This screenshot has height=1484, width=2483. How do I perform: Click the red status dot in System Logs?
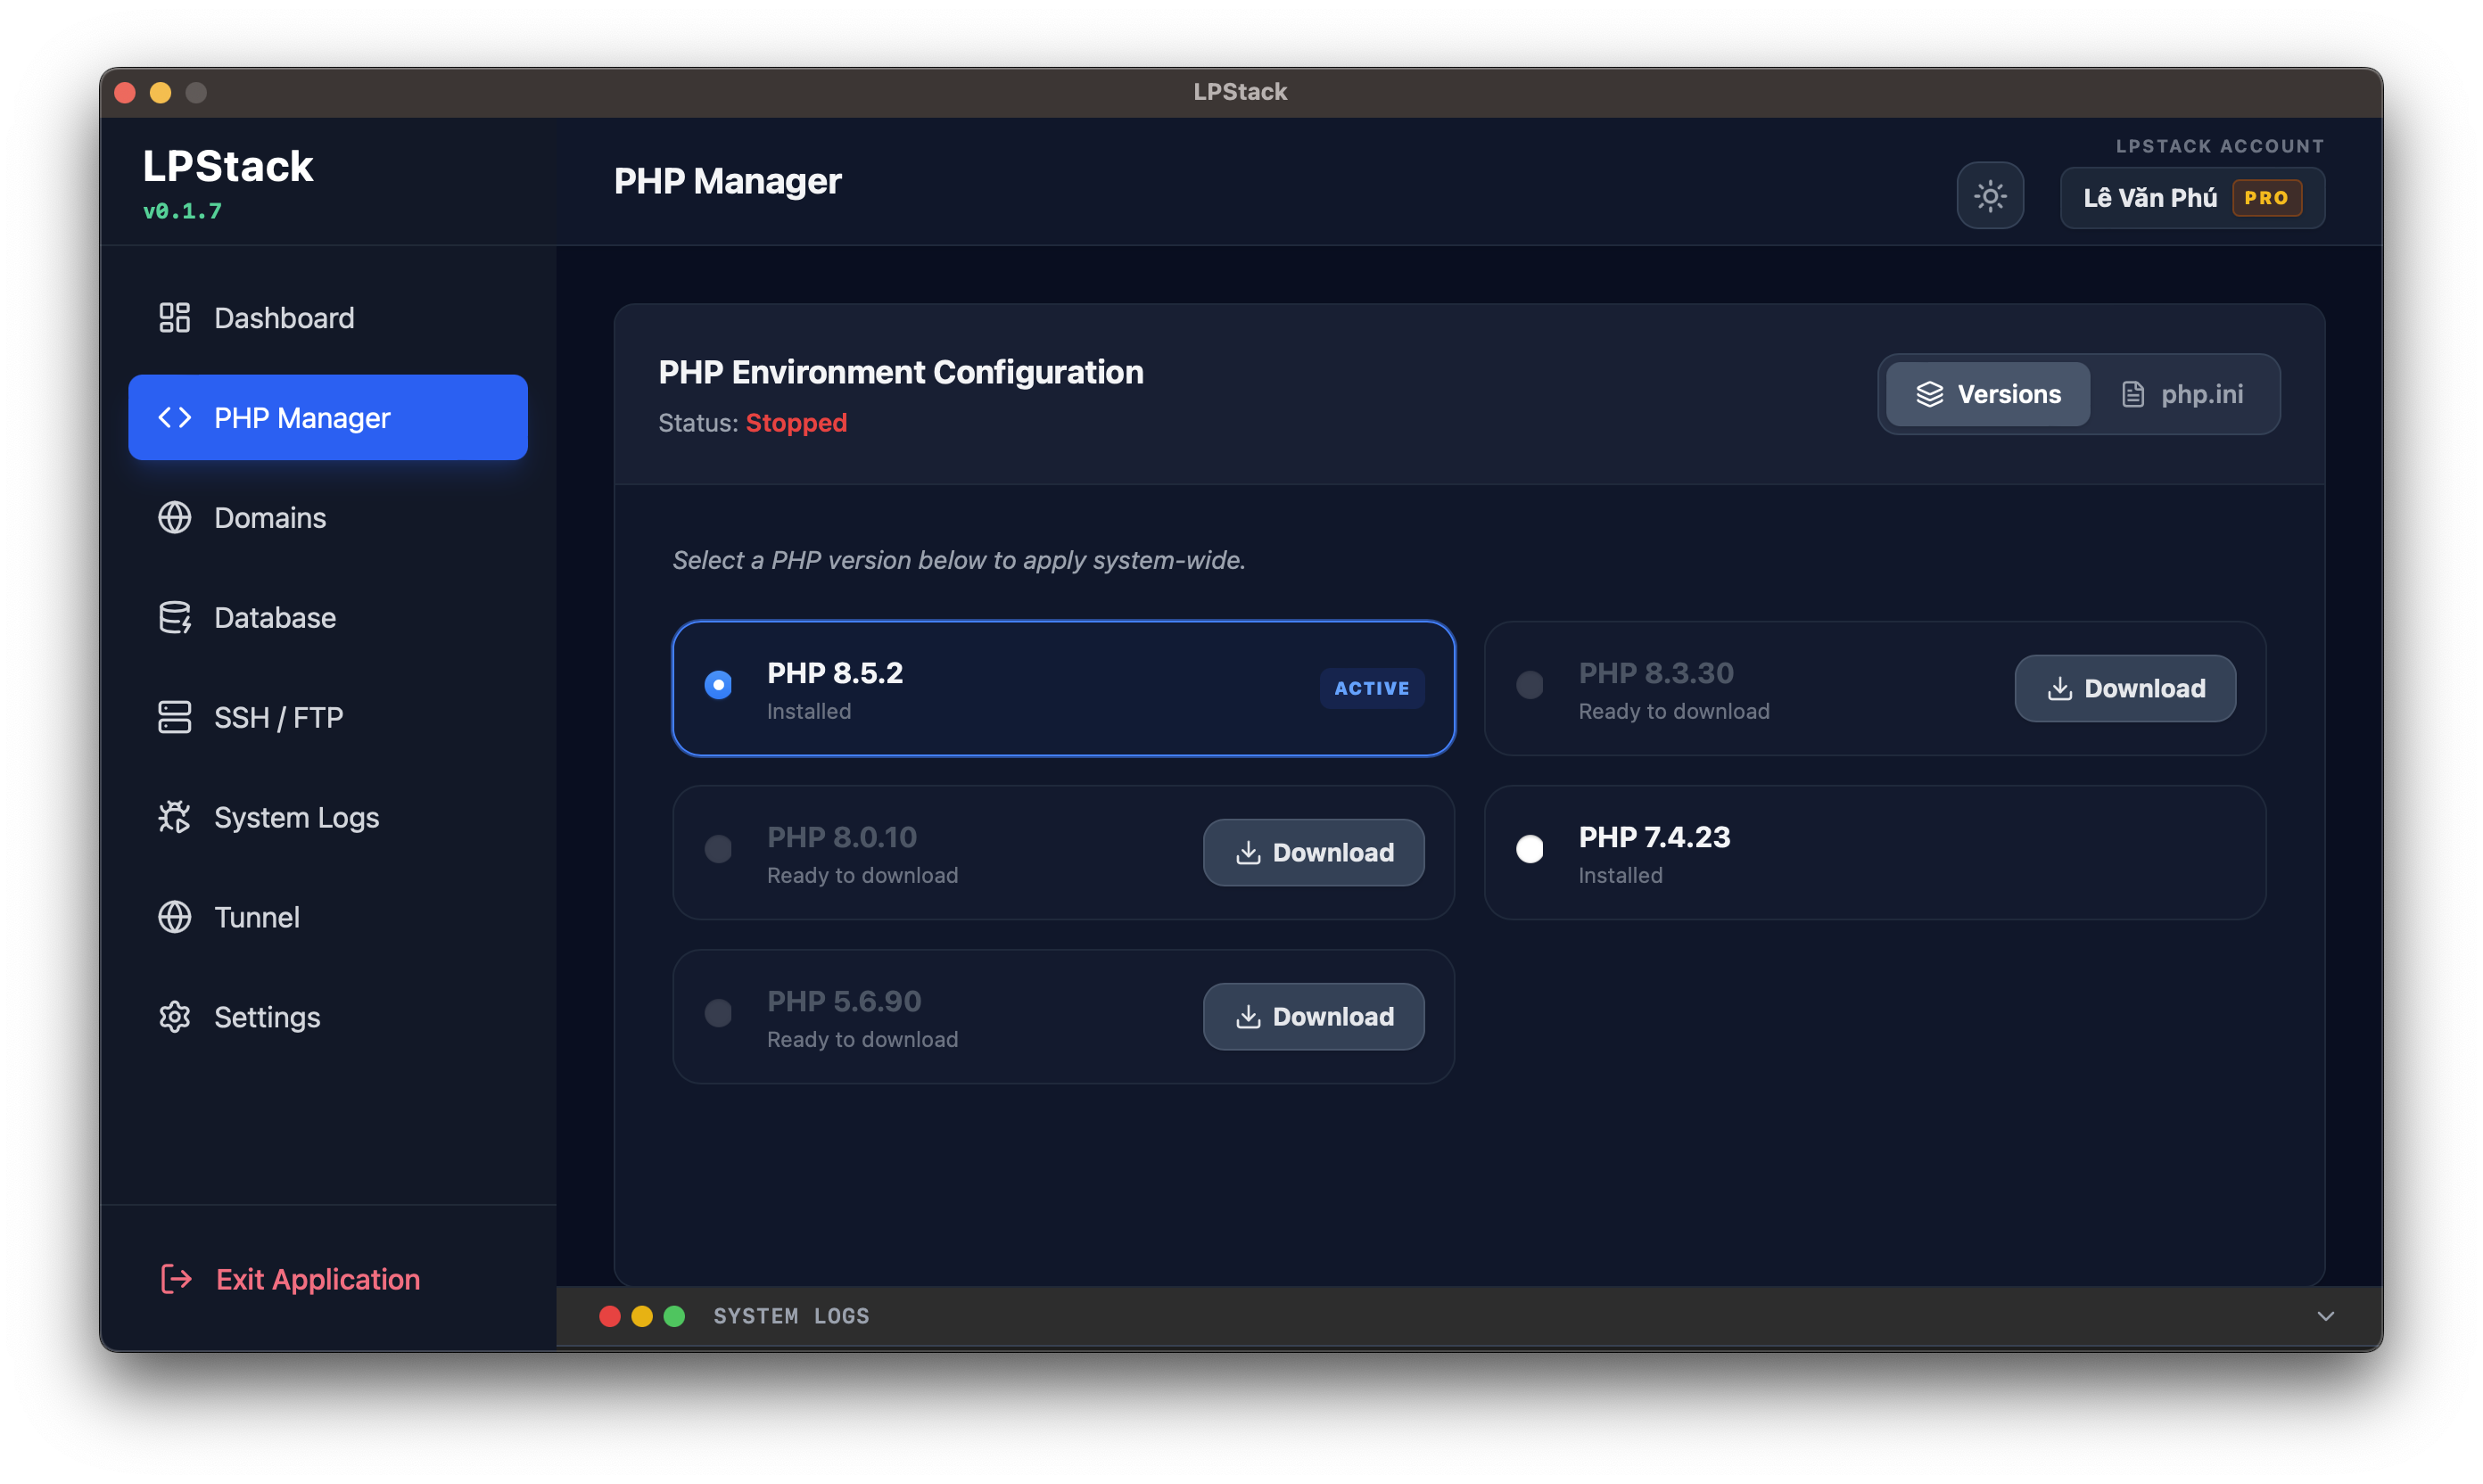coord(611,1316)
